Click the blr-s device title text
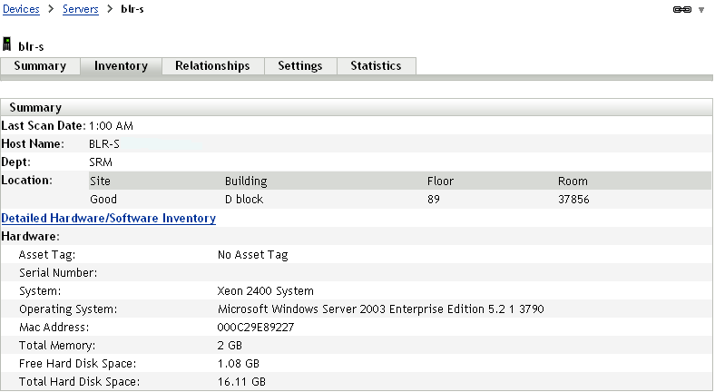The width and height of the screenshot is (715, 392). coord(30,46)
